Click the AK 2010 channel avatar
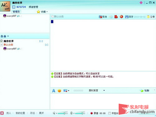The width and height of the screenshot is (156, 117). pyautogui.click(x=5, y=6)
